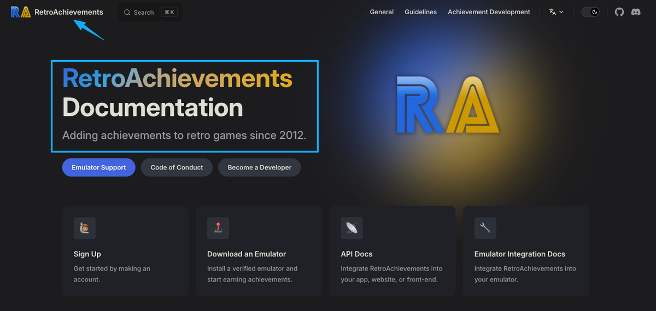Open the API Docs card title
The height and width of the screenshot is (311, 656).
356,254
